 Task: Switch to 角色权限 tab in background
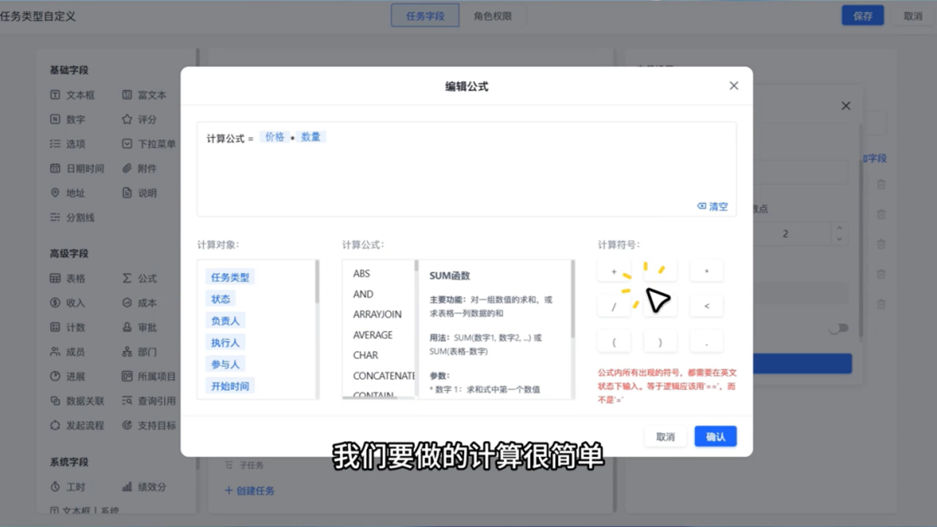[493, 16]
